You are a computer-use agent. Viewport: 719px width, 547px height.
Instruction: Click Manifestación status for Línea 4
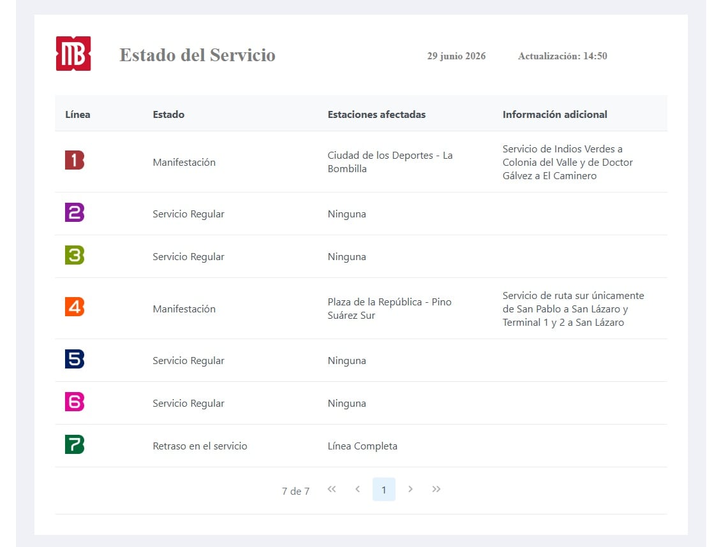click(x=184, y=309)
